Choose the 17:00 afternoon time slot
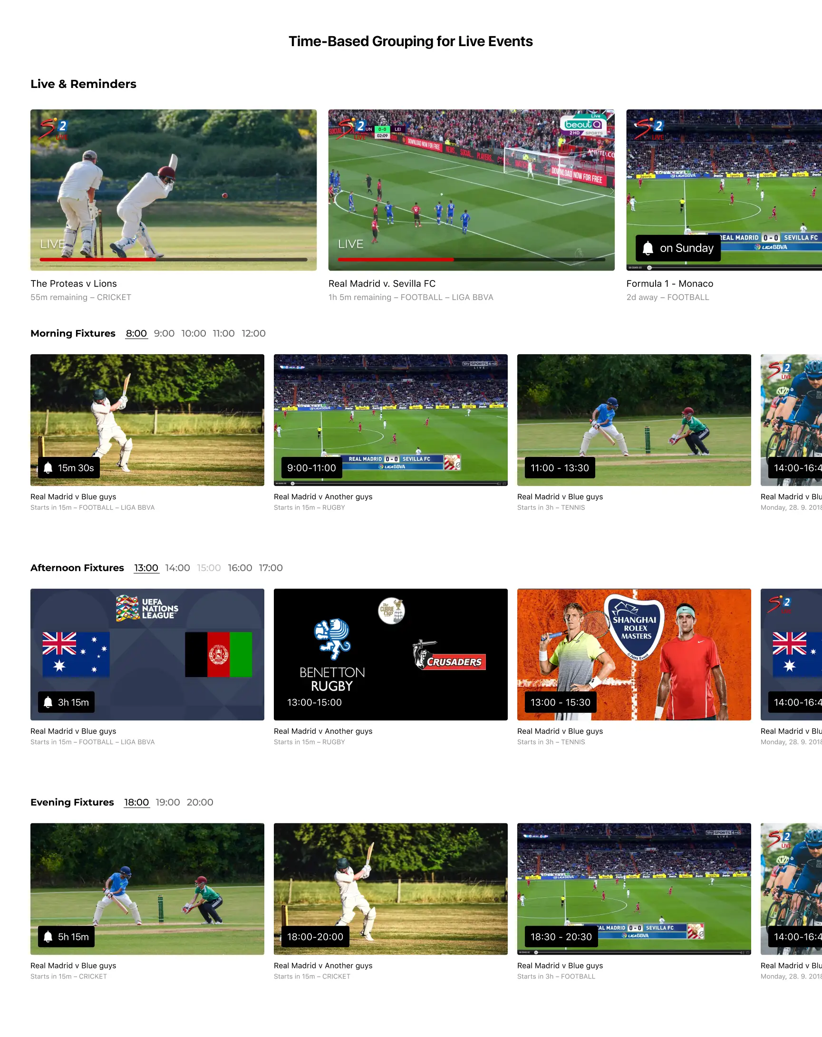The width and height of the screenshot is (822, 1037). click(x=271, y=568)
